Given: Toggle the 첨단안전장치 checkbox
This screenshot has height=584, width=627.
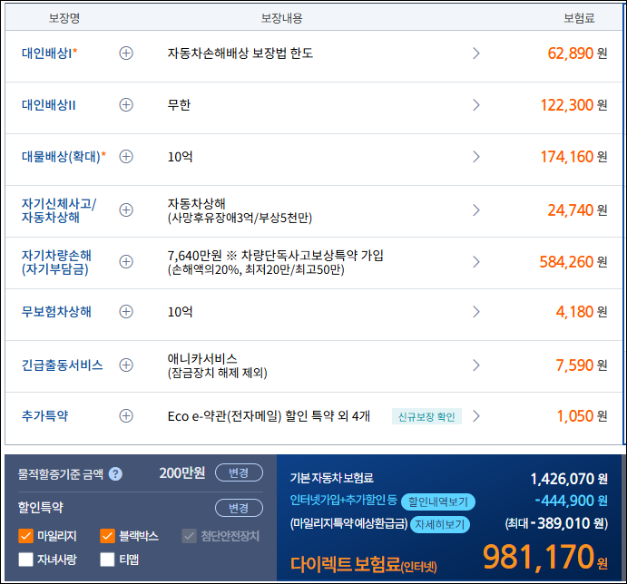Looking at the screenshot, I should [x=189, y=536].
